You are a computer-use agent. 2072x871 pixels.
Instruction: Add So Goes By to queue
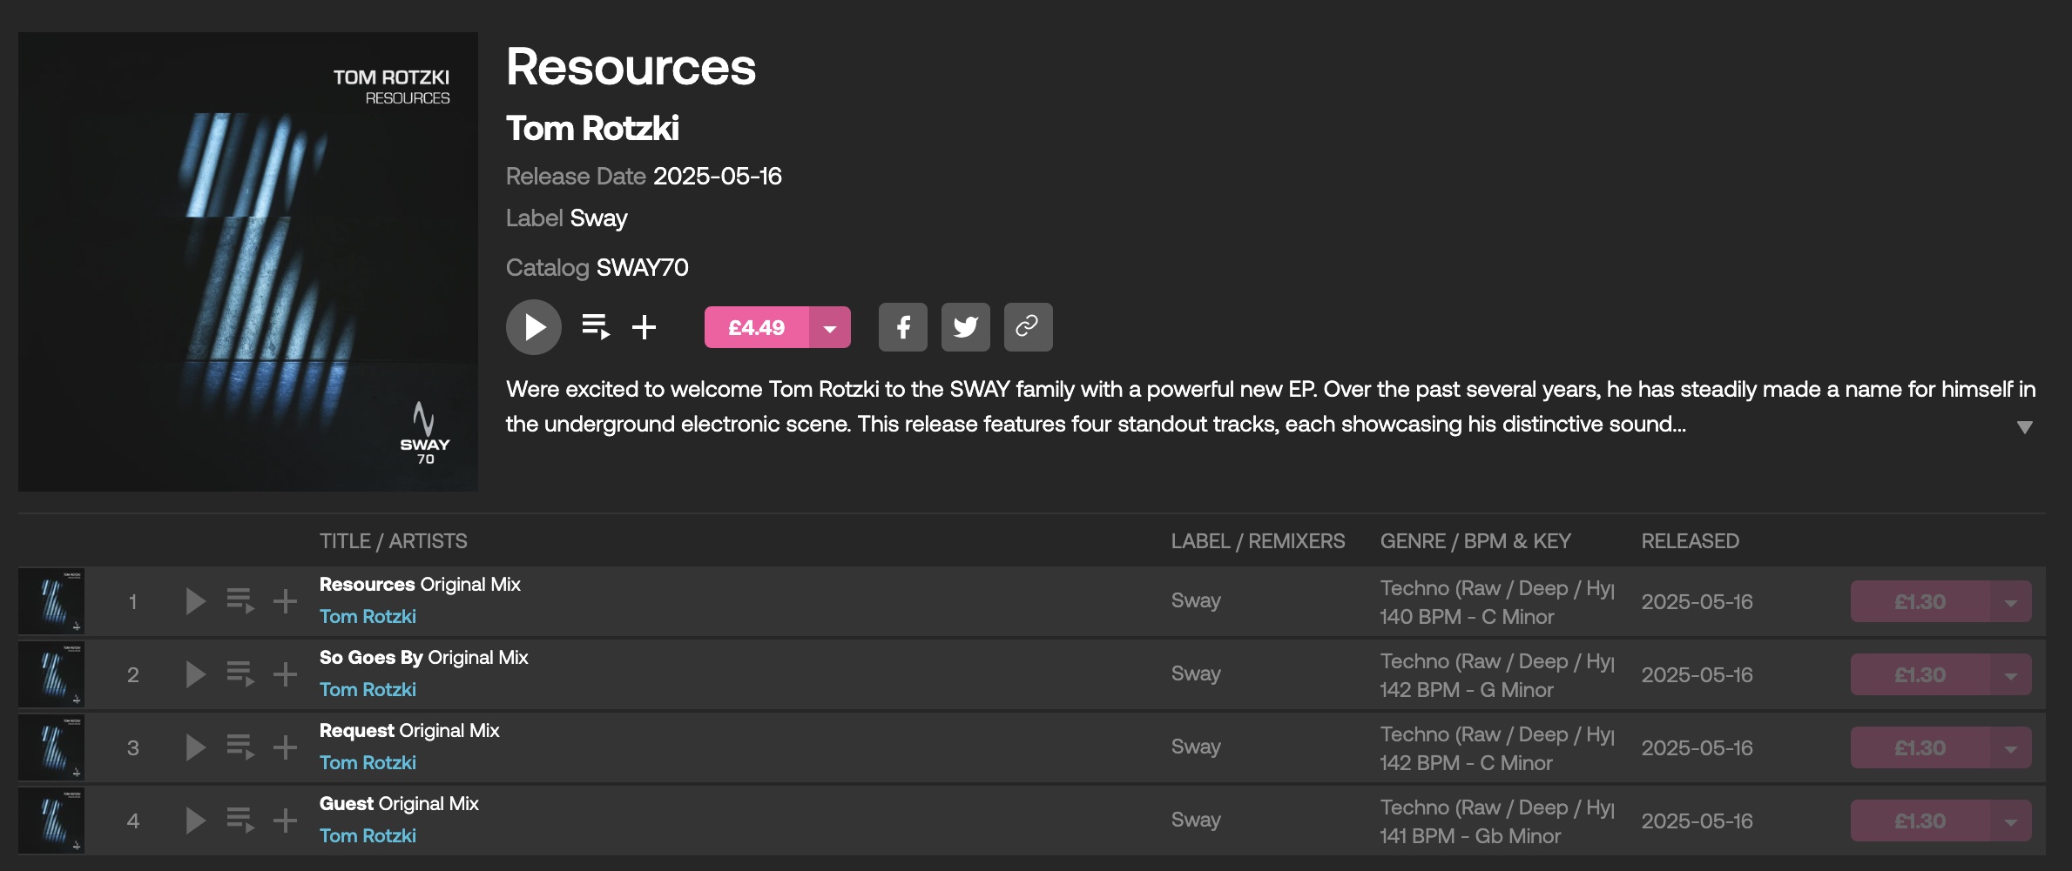(x=240, y=674)
